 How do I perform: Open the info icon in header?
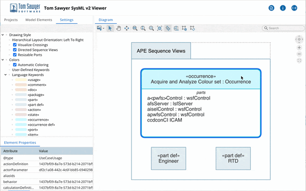click(283, 8)
